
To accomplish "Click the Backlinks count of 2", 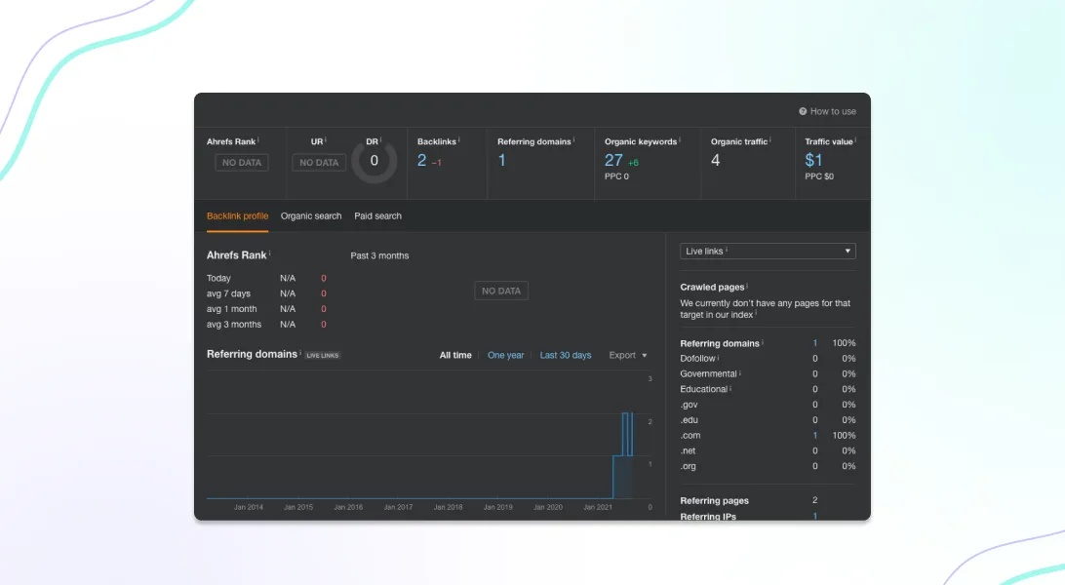I will click(x=421, y=160).
